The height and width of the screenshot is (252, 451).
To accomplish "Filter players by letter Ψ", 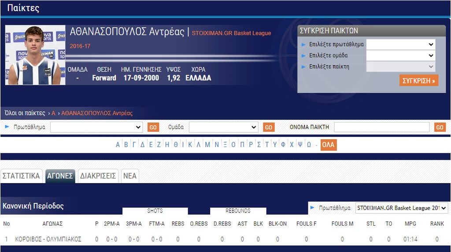I will pos(300,145).
